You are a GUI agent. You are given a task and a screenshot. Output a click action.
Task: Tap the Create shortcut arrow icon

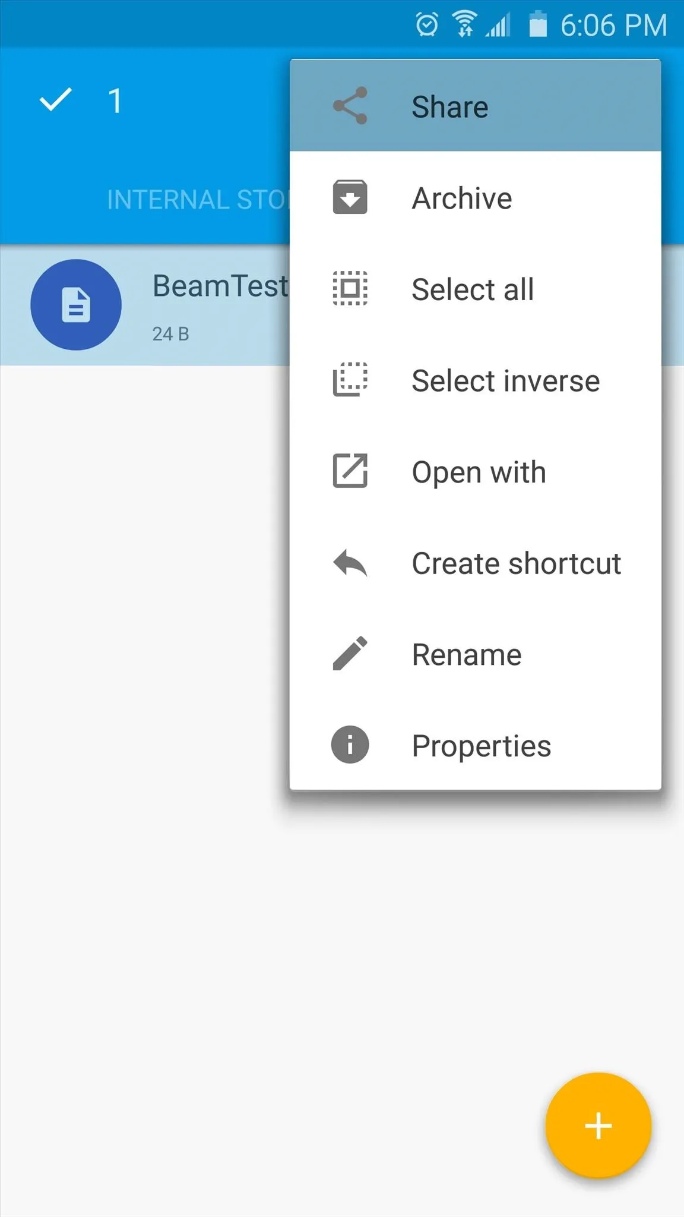(350, 563)
